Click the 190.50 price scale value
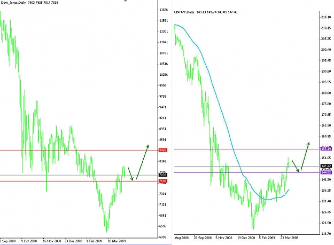334x245 pixels. pyautogui.click(x=326, y=71)
